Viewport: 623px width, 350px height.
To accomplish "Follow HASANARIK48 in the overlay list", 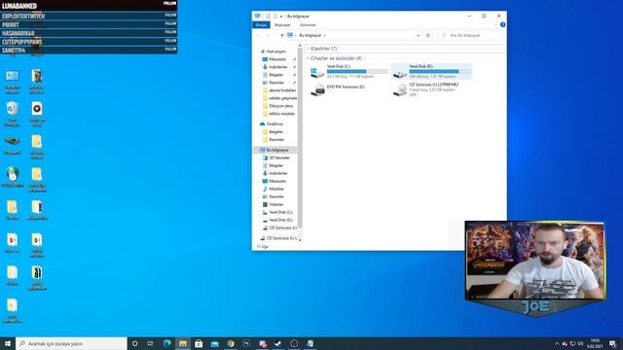I will [170, 32].
